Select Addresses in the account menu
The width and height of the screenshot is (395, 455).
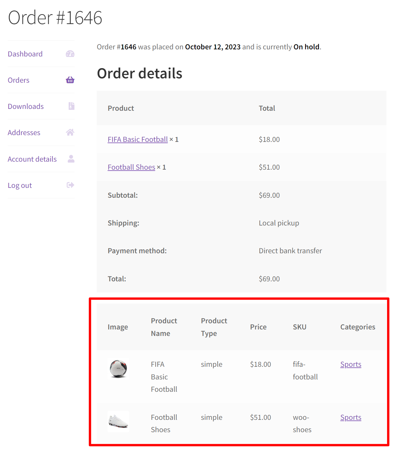tap(24, 132)
